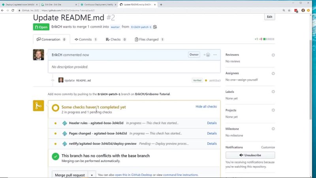Open a new browser tab
Image resolution: width=316 pixels, height=178 pixels.
(161, 4)
